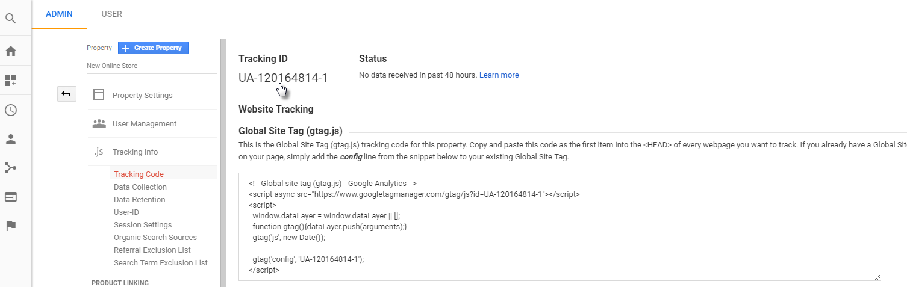Open the Home icon in left sidebar
The width and height of the screenshot is (907, 287).
tap(10, 51)
